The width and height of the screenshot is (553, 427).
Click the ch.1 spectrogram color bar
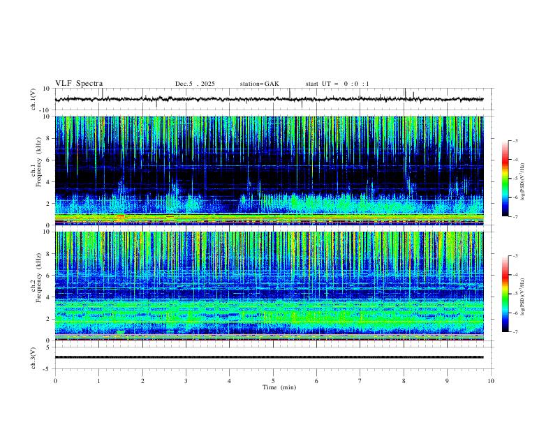point(505,179)
